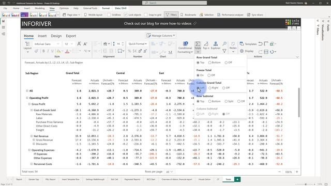331x186 pixels.
Task: Open the Quick Format dropdown
Action: pyautogui.click(x=138, y=44)
